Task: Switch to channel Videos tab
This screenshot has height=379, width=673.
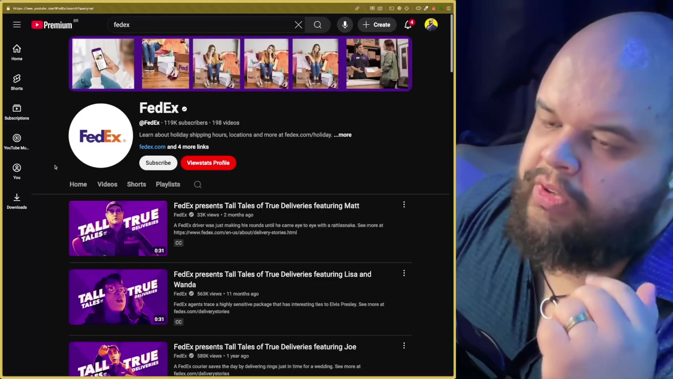Action: point(107,184)
